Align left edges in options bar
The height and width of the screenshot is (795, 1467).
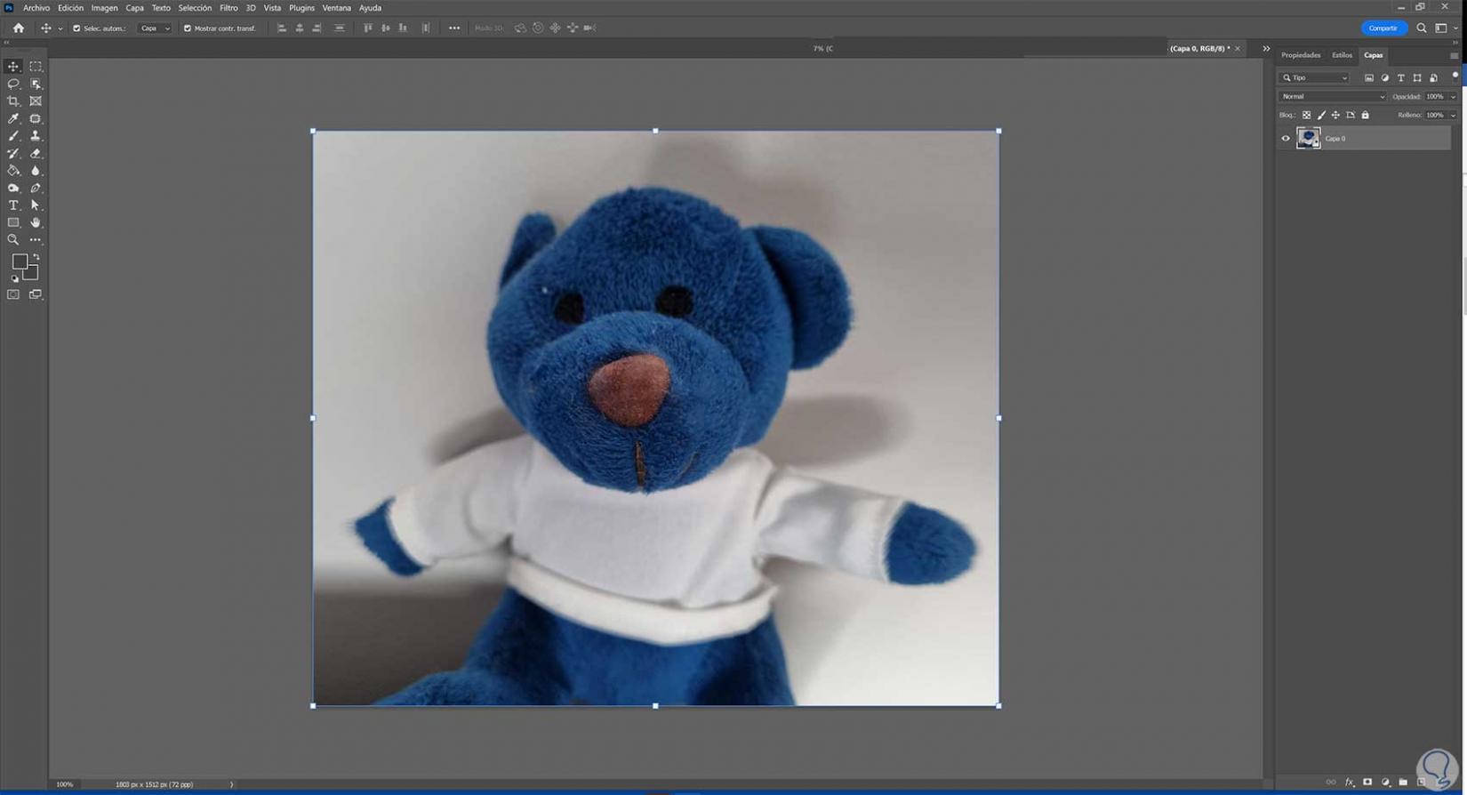(x=282, y=28)
